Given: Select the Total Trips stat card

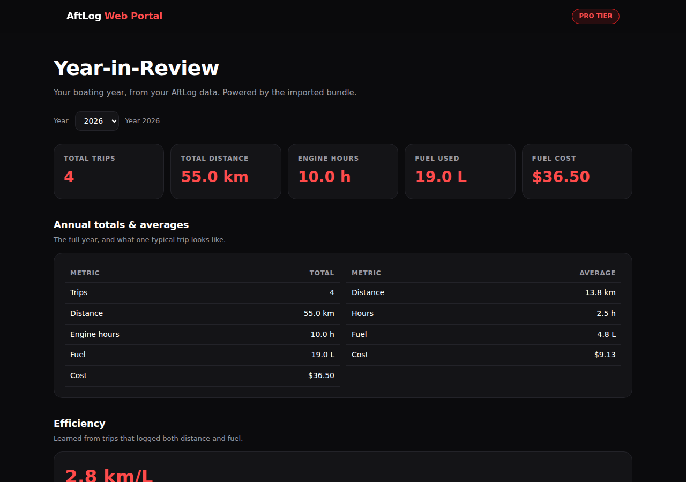Looking at the screenshot, I should point(109,171).
